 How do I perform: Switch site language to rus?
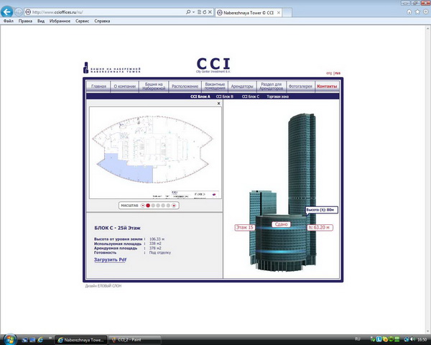coord(338,73)
